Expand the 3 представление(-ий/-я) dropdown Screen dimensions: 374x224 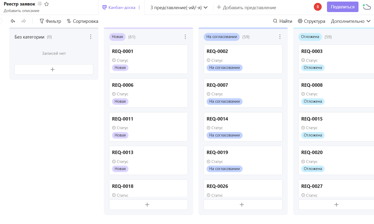pos(179,8)
